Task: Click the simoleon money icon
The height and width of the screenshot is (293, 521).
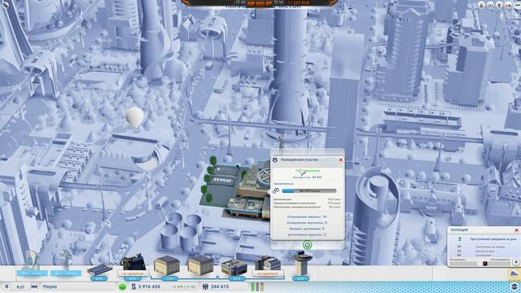Action: [x=134, y=286]
